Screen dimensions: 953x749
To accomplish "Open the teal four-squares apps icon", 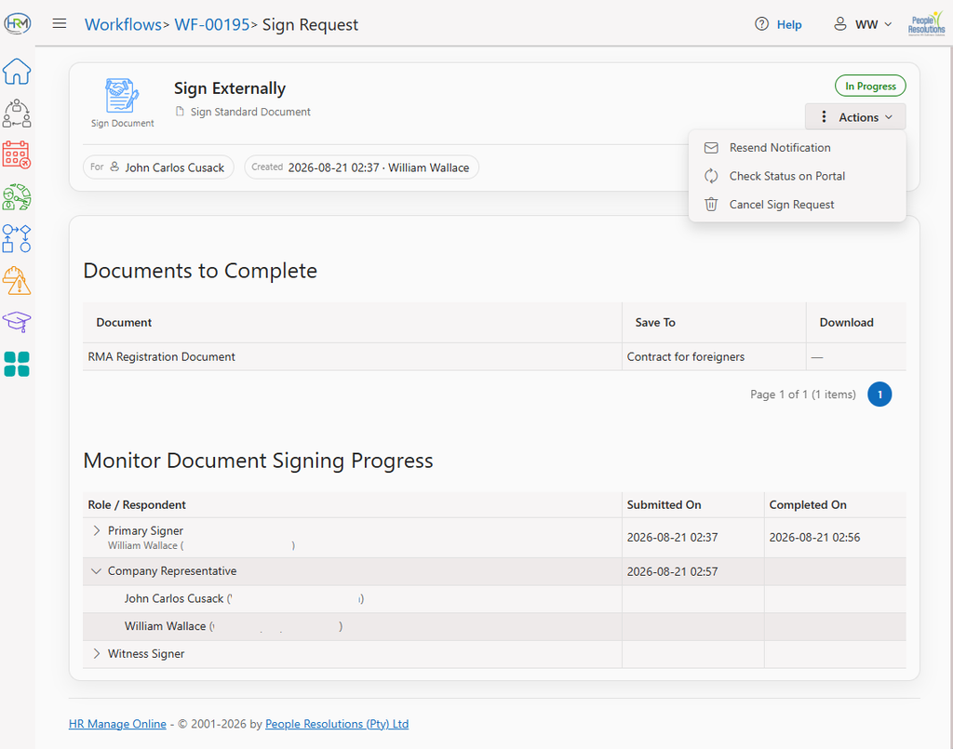I will [x=17, y=365].
